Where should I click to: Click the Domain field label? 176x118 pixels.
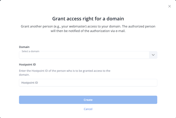coord(24,47)
